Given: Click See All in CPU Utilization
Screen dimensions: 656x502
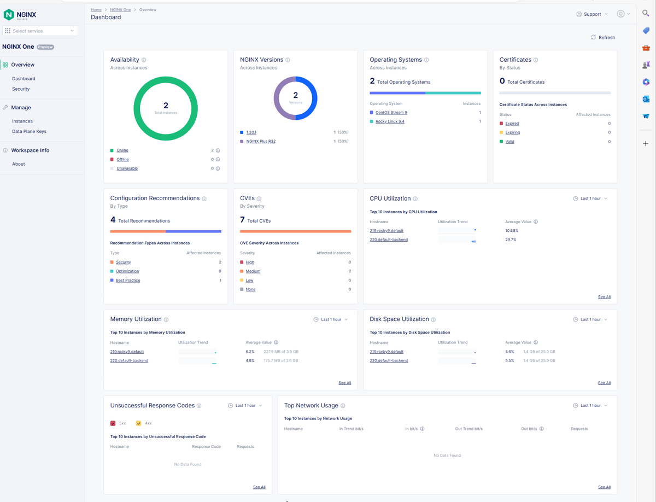Looking at the screenshot, I should [604, 297].
